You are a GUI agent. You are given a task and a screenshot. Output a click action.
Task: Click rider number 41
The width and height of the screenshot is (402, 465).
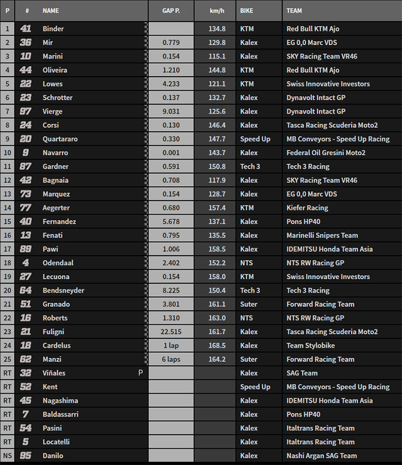click(25, 29)
